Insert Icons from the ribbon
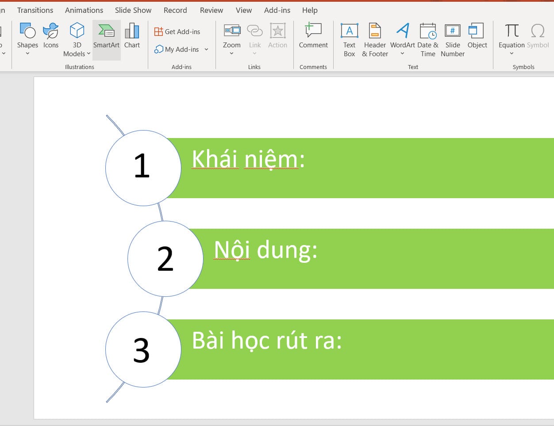 51,35
